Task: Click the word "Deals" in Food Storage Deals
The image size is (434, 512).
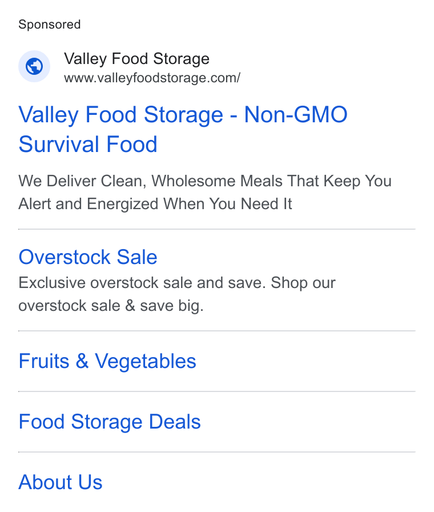Action: pos(175,422)
